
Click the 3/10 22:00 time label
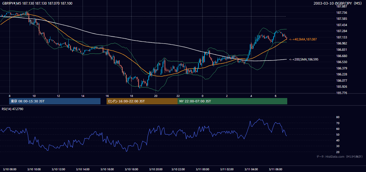(x=178, y=169)
